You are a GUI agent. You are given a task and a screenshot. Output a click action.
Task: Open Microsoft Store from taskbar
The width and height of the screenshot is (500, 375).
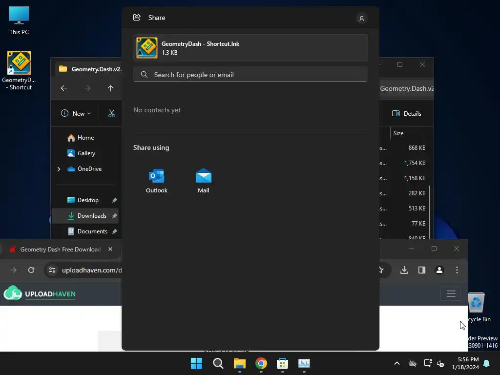coord(283,363)
